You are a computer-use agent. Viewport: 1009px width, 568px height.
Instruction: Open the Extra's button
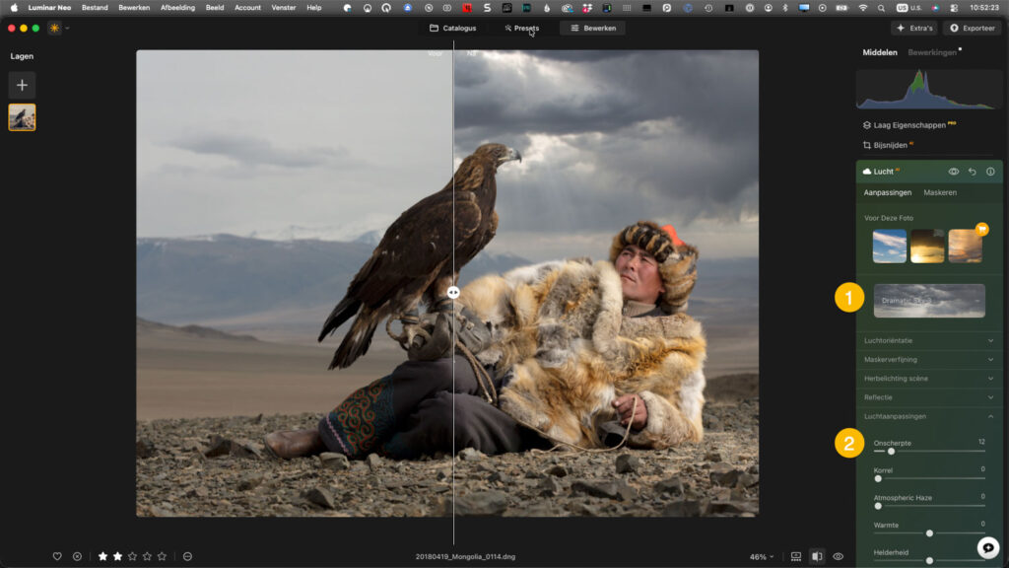tap(914, 29)
